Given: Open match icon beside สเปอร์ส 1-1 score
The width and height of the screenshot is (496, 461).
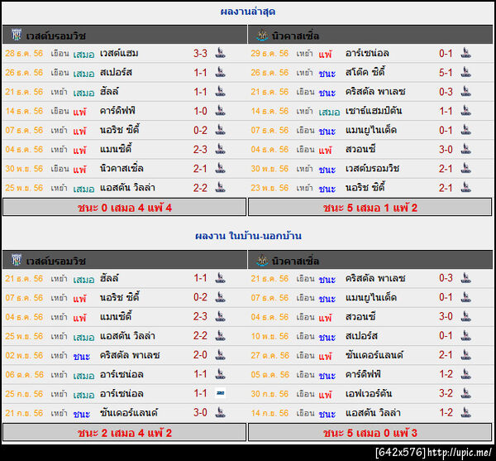Looking at the screenshot, I should [x=220, y=72].
